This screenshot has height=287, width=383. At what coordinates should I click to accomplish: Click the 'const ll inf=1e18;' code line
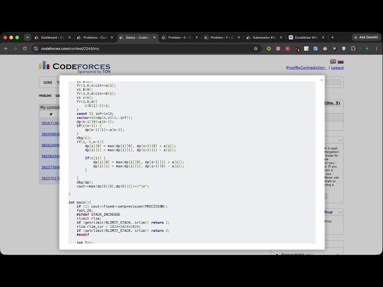(95, 114)
